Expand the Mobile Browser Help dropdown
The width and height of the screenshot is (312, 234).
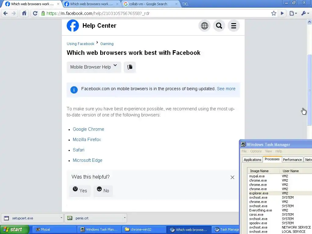coord(94,67)
